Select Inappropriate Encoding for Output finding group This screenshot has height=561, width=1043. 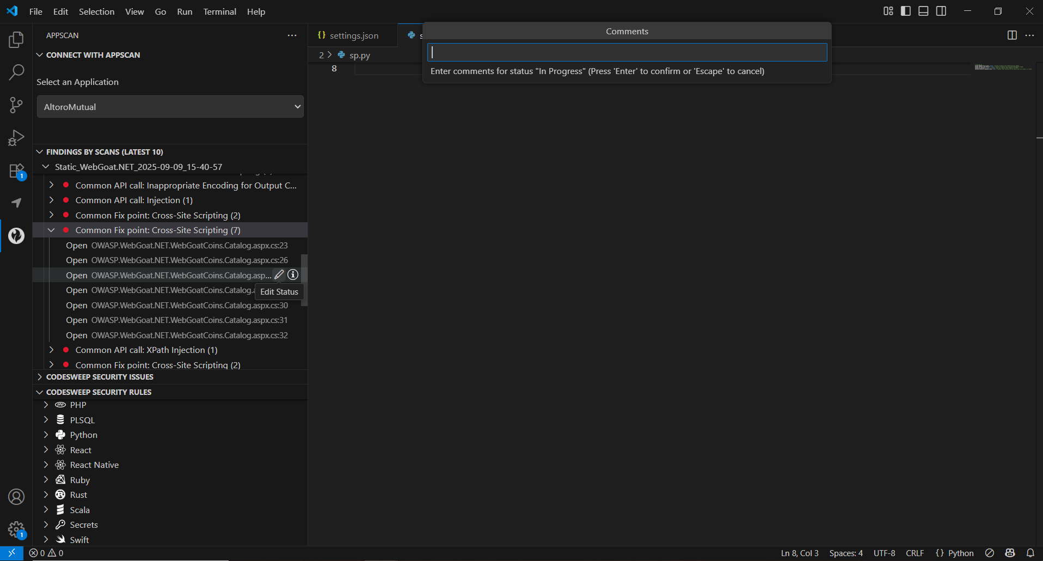pos(170,186)
